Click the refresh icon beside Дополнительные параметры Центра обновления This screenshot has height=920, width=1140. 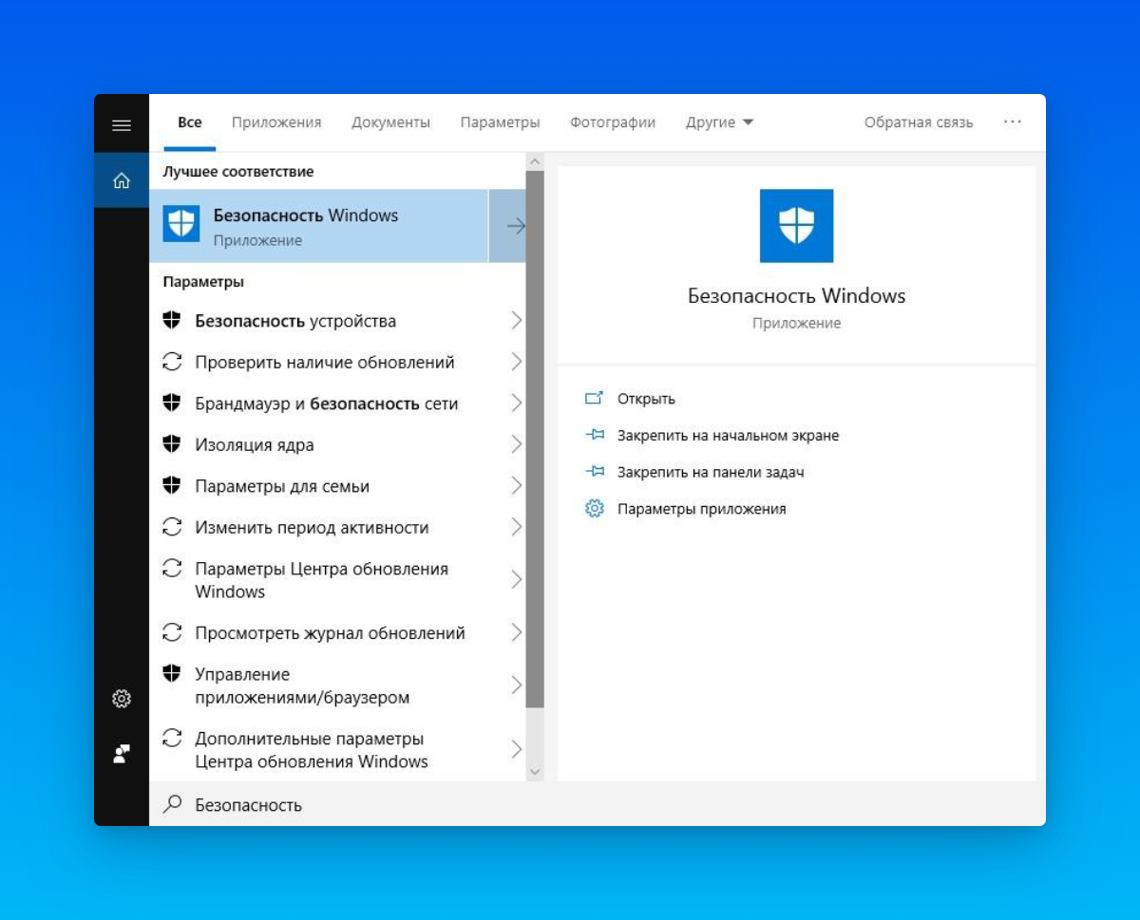tap(172, 738)
